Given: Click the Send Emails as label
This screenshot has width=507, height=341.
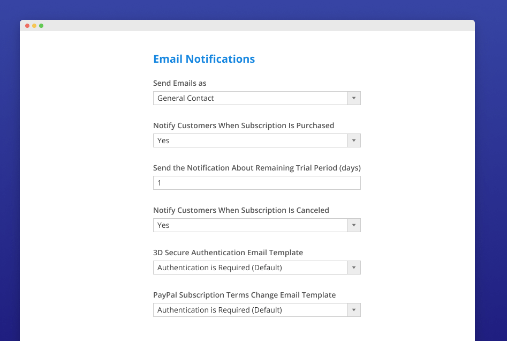Looking at the screenshot, I should click(180, 83).
